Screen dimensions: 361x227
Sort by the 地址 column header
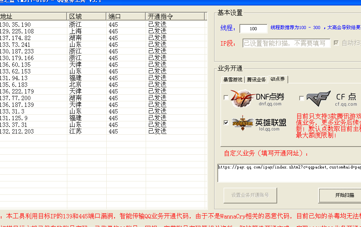click(33, 16)
